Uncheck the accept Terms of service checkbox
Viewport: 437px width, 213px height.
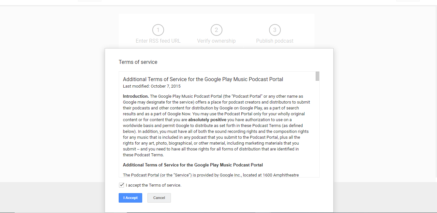pos(122,185)
